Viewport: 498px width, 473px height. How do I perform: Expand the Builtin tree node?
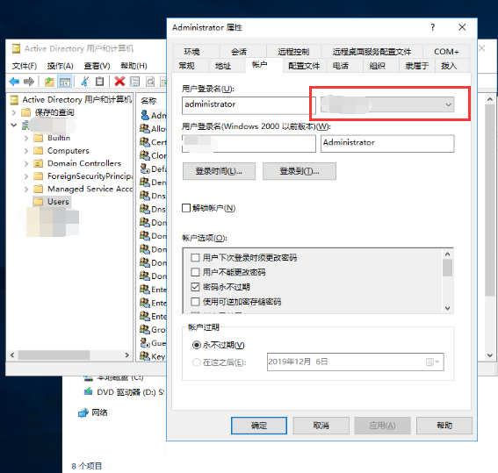pyautogui.click(x=26, y=138)
